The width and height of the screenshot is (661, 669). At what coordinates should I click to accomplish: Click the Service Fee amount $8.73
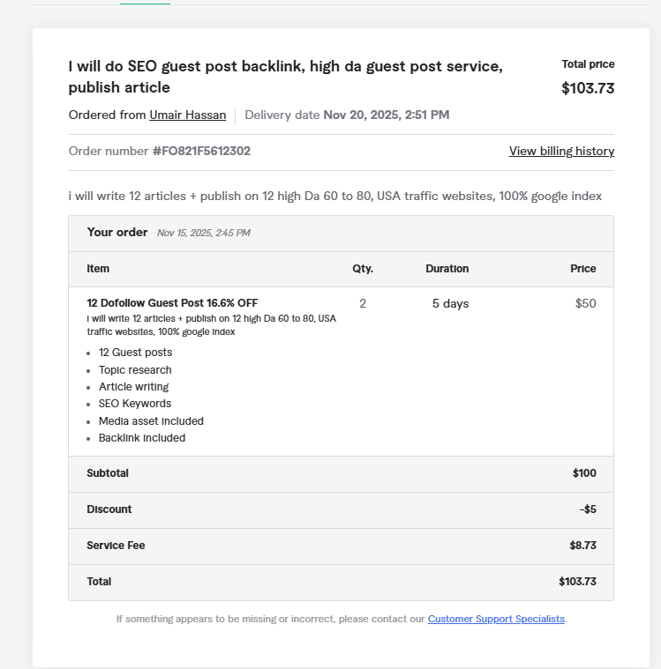(582, 546)
